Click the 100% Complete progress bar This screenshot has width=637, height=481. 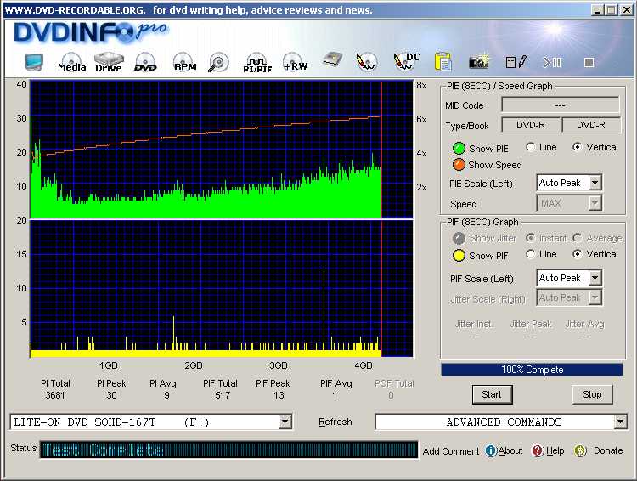tap(532, 370)
